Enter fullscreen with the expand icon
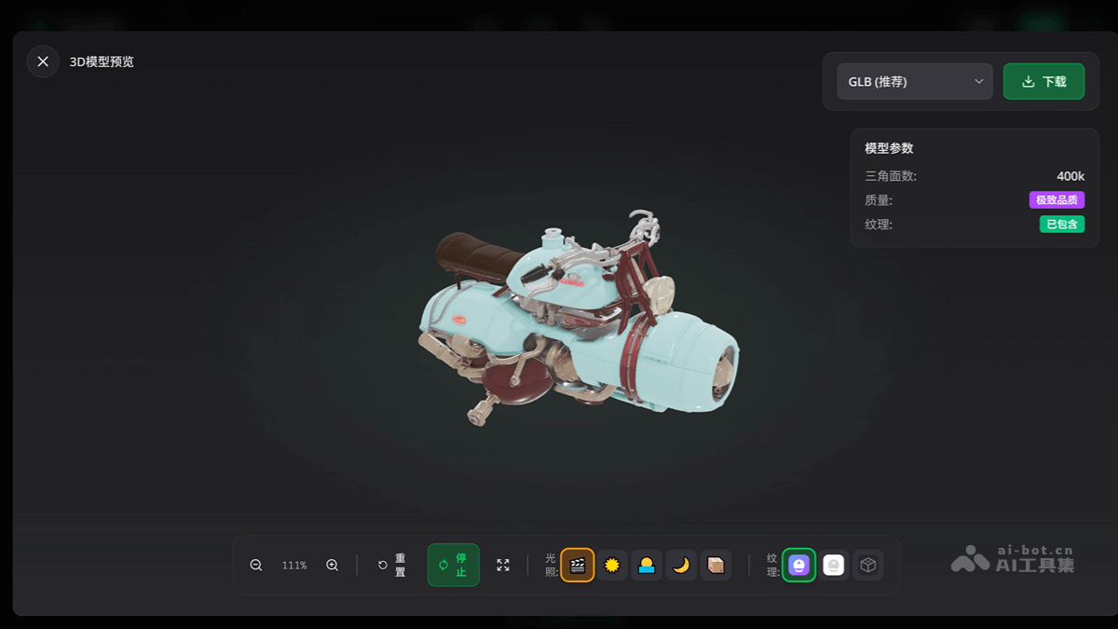 503,566
